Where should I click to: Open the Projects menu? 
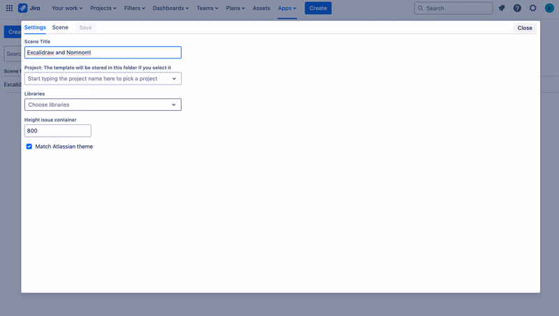(103, 8)
